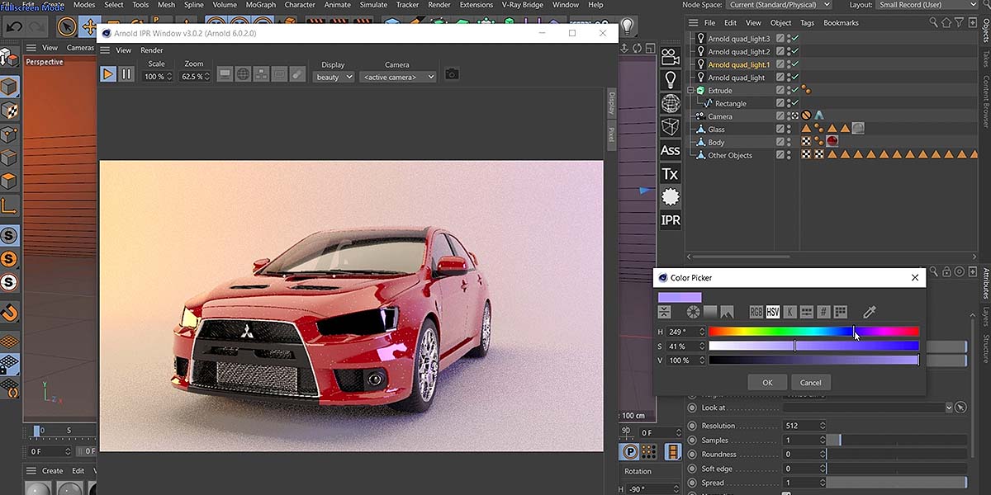This screenshot has width=991, height=495.
Task: Open the Layout Small Record dropdown
Action: pos(926,5)
